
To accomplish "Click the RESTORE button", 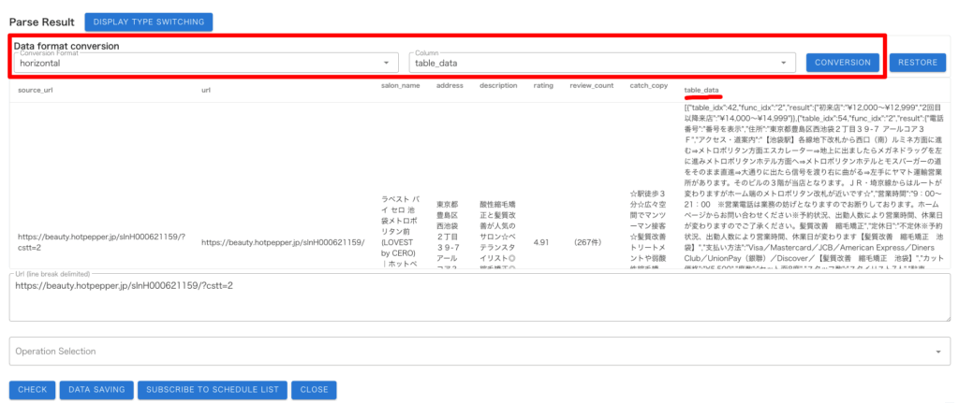I will (x=917, y=63).
